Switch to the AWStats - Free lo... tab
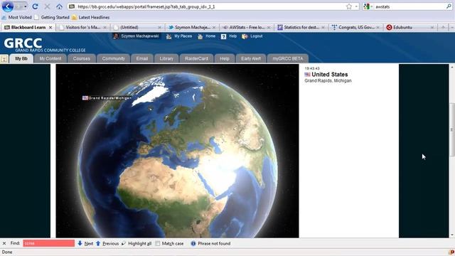The width and height of the screenshot is (455, 256). coord(247,27)
